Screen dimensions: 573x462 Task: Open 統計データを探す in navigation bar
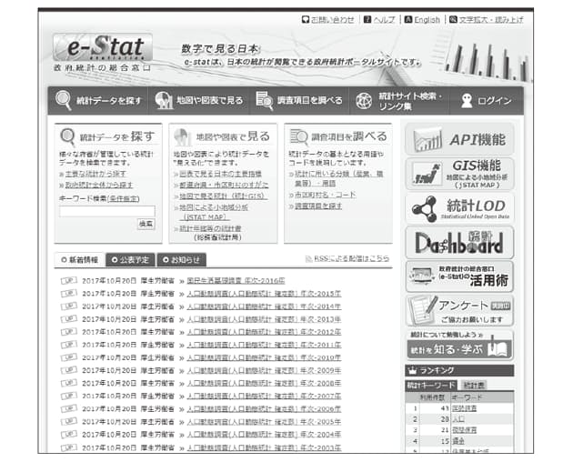click(98, 101)
